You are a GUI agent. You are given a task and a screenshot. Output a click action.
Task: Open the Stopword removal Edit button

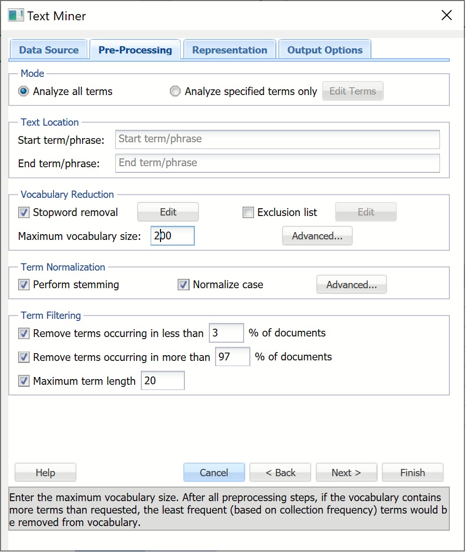tap(168, 212)
